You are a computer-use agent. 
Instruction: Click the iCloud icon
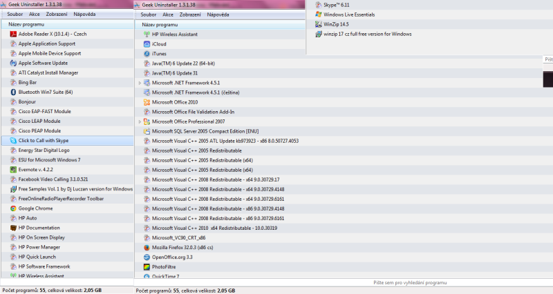tap(147, 43)
